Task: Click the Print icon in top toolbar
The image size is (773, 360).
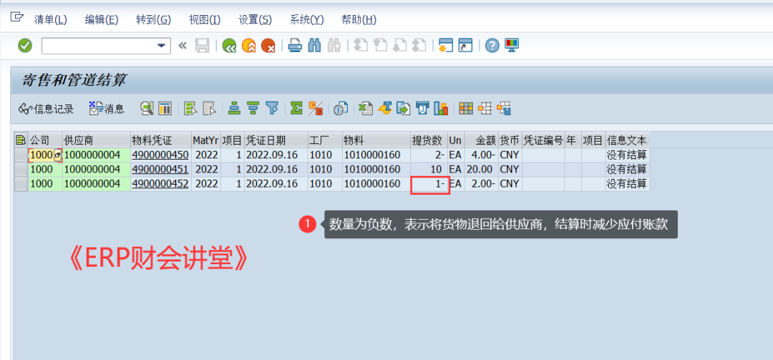Action: click(x=295, y=46)
